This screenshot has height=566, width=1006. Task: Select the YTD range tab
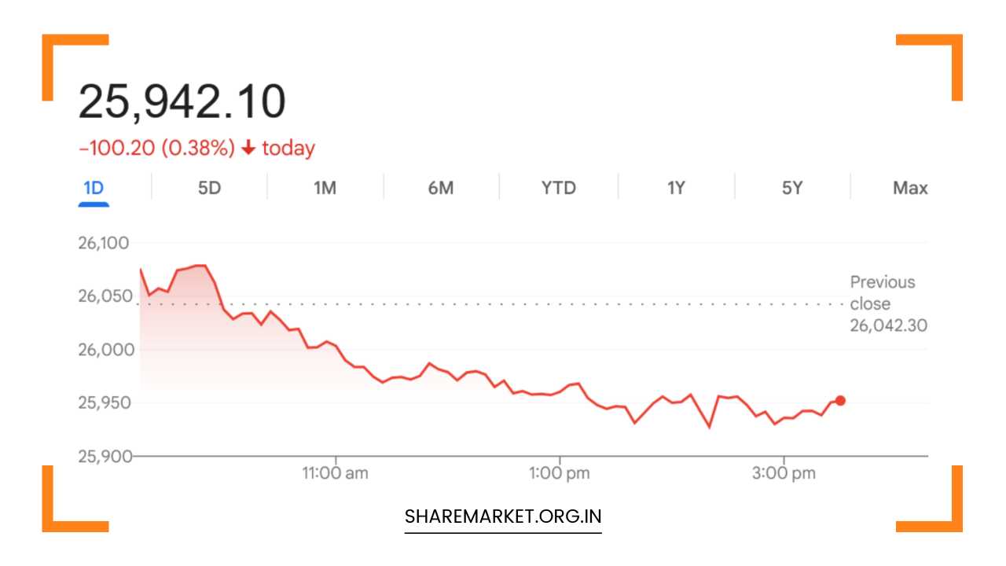(x=558, y=188)
